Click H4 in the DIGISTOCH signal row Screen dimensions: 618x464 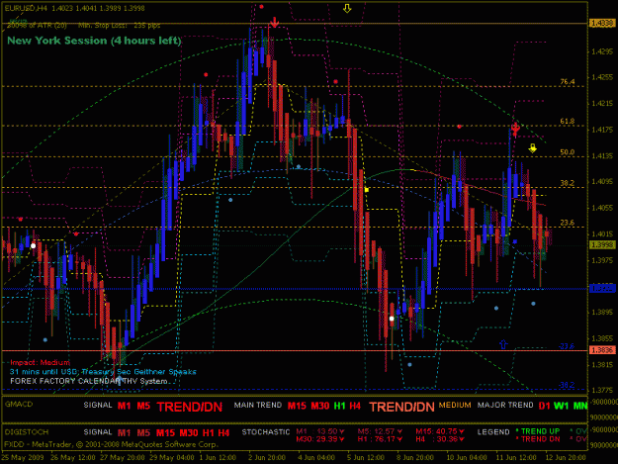[x=223, y=433]
